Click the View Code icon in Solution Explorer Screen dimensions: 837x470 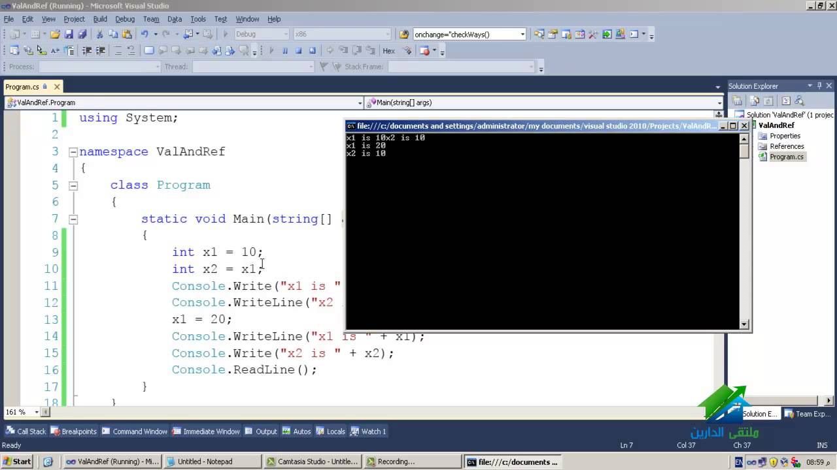coord(786,101)
